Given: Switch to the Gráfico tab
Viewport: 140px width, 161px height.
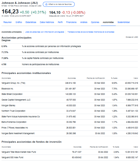Looking at the screenshot, I should (19, 22).
